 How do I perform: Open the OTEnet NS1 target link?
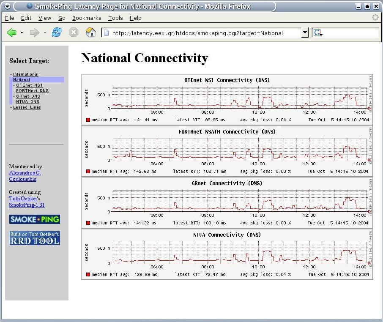click(29, 85)
